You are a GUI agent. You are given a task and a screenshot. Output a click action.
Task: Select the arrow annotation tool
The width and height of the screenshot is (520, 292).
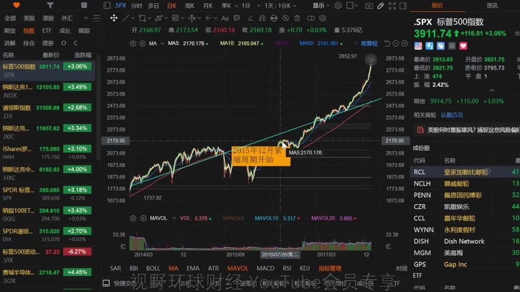tap(209, 18)
